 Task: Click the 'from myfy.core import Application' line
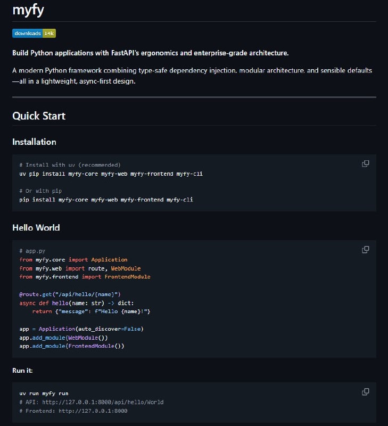tap(73, 260)
